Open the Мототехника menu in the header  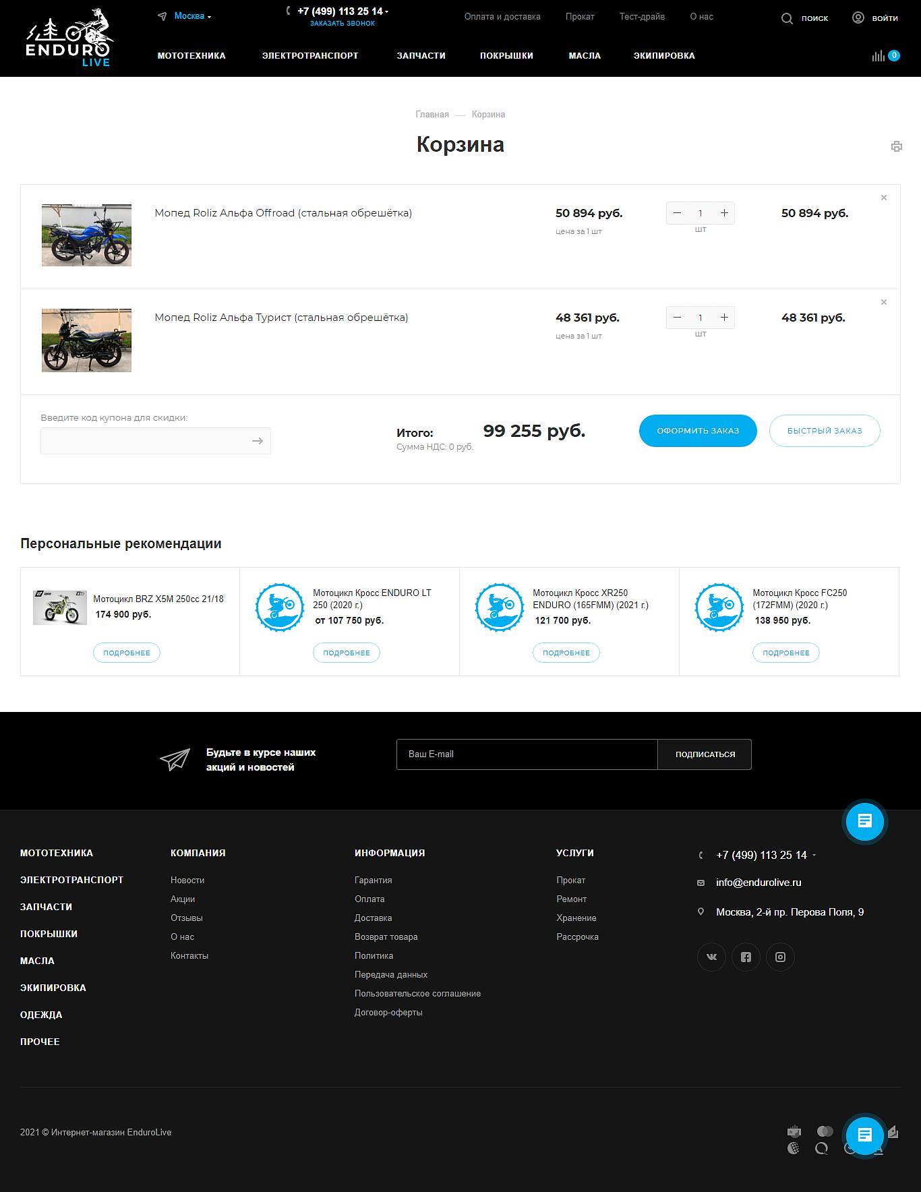pyautogui.click(x=191, y=56)
